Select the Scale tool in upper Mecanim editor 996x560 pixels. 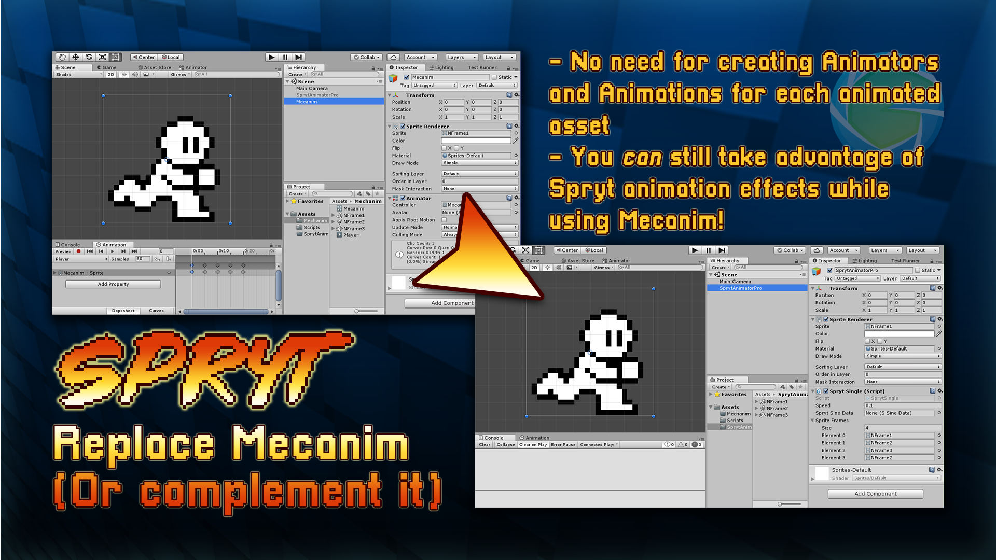tap(103, 57)
